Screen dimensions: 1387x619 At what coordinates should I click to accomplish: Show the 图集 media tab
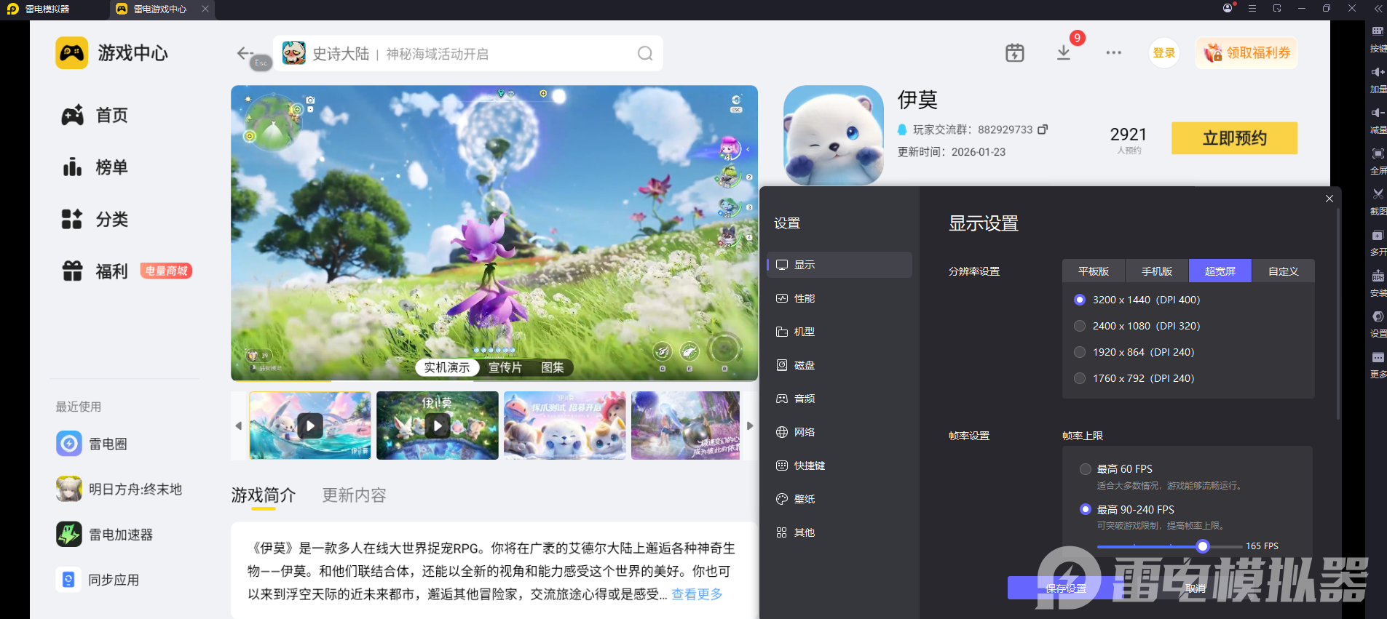(x=553, y=367)
